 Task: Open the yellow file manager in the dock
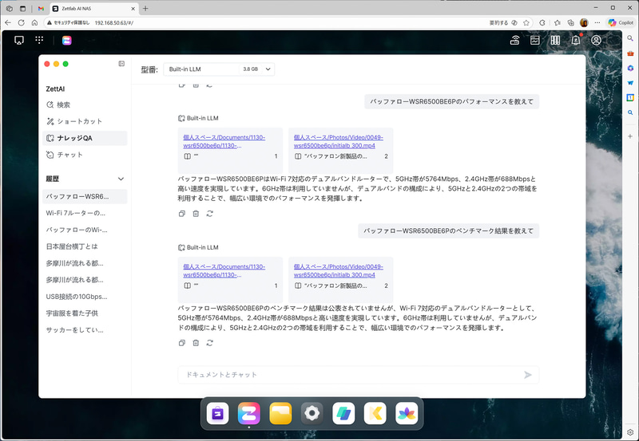(x=280, y=413)
